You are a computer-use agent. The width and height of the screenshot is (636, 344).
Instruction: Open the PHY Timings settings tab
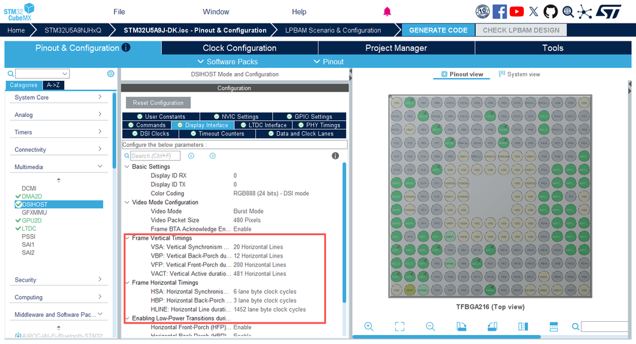pyautogui.click(x=319, y=125)
